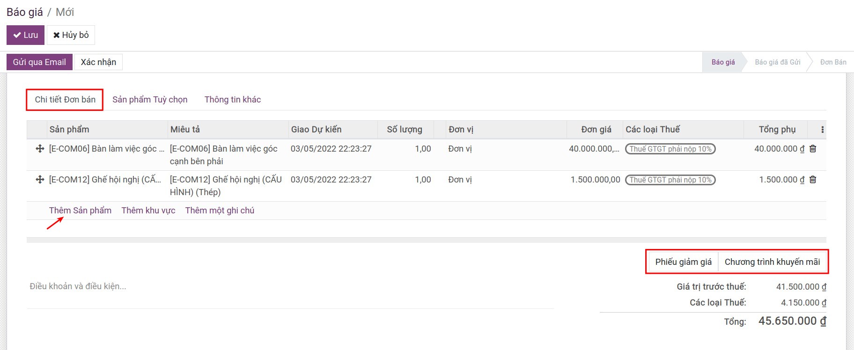Click tax amount 4.150.000 ₫
Viewport: 854px width, 350px height.
tap(803, 303)
